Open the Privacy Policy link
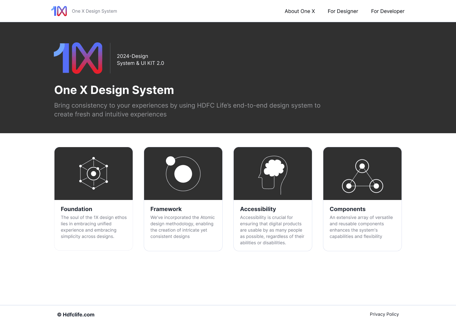Screen dimensions: 456x324 [x=384, y=314]
